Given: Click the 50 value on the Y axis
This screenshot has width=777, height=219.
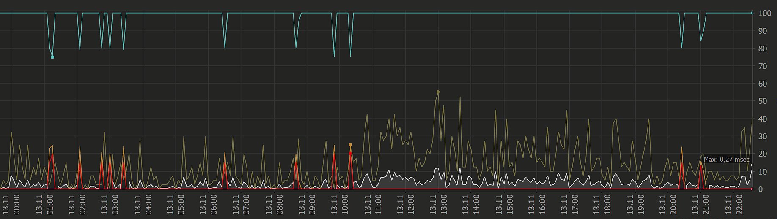Looking at the screenshot, I should pyautogui.click(x=763, y=101).
